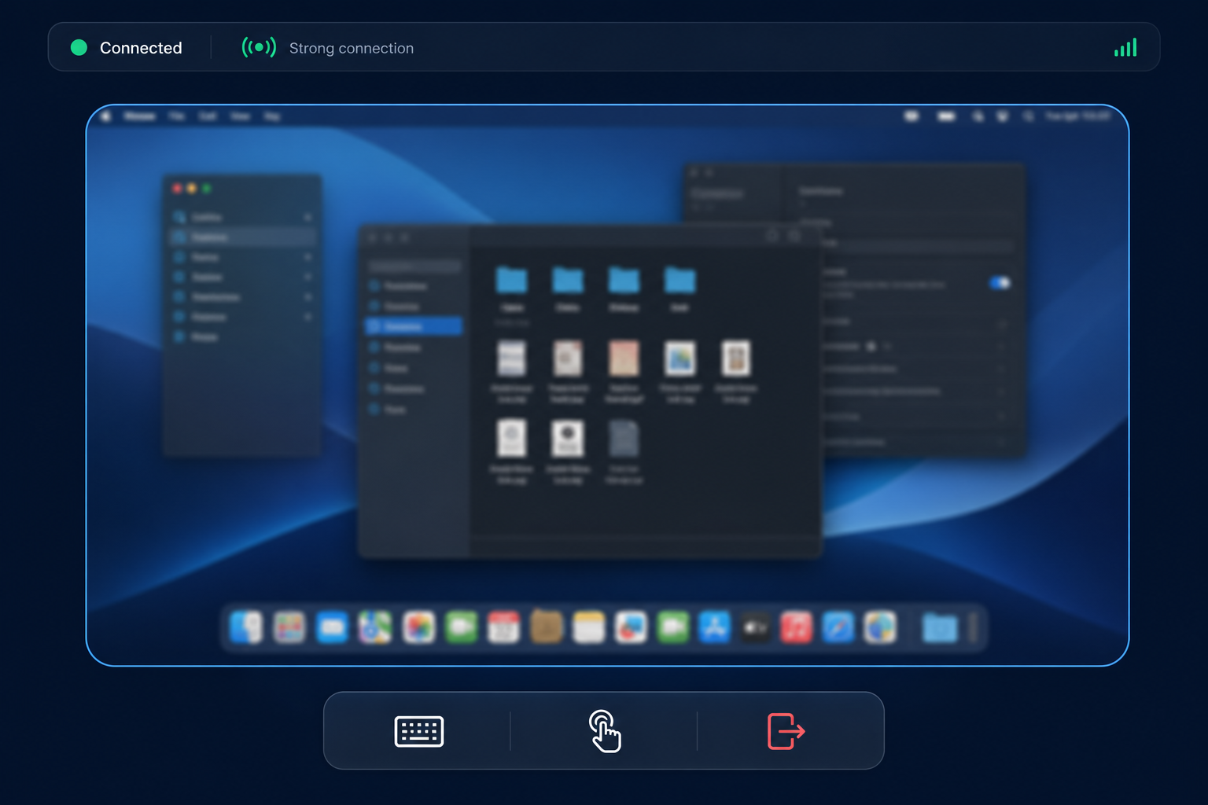Click the broadcast signal icon
The width and height of the screenshot is (1208, 805).
259,47
